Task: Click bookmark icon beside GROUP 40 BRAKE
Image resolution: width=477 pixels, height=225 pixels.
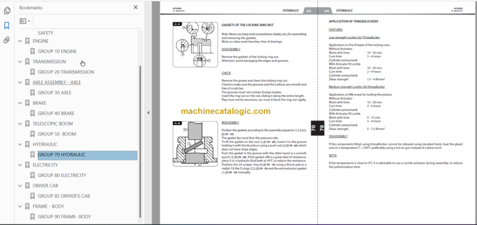Action: (32, 114)
